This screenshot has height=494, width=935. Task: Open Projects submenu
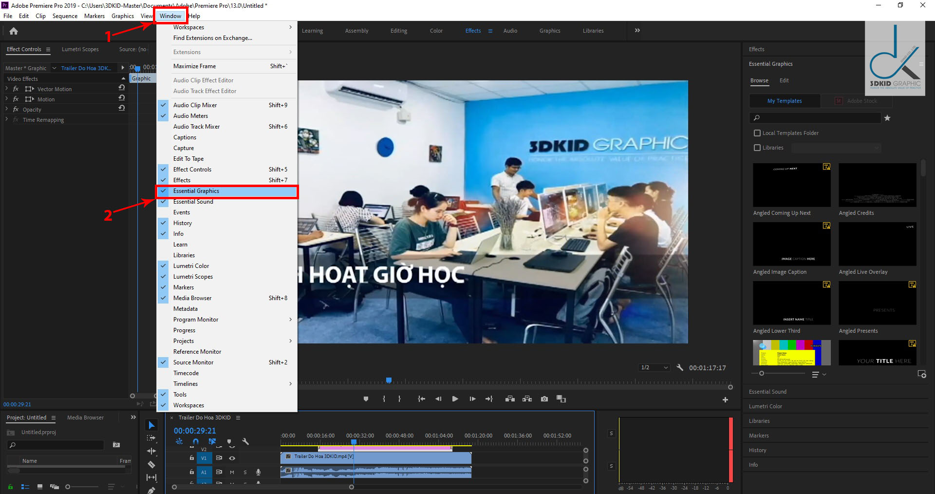[227, 341]
